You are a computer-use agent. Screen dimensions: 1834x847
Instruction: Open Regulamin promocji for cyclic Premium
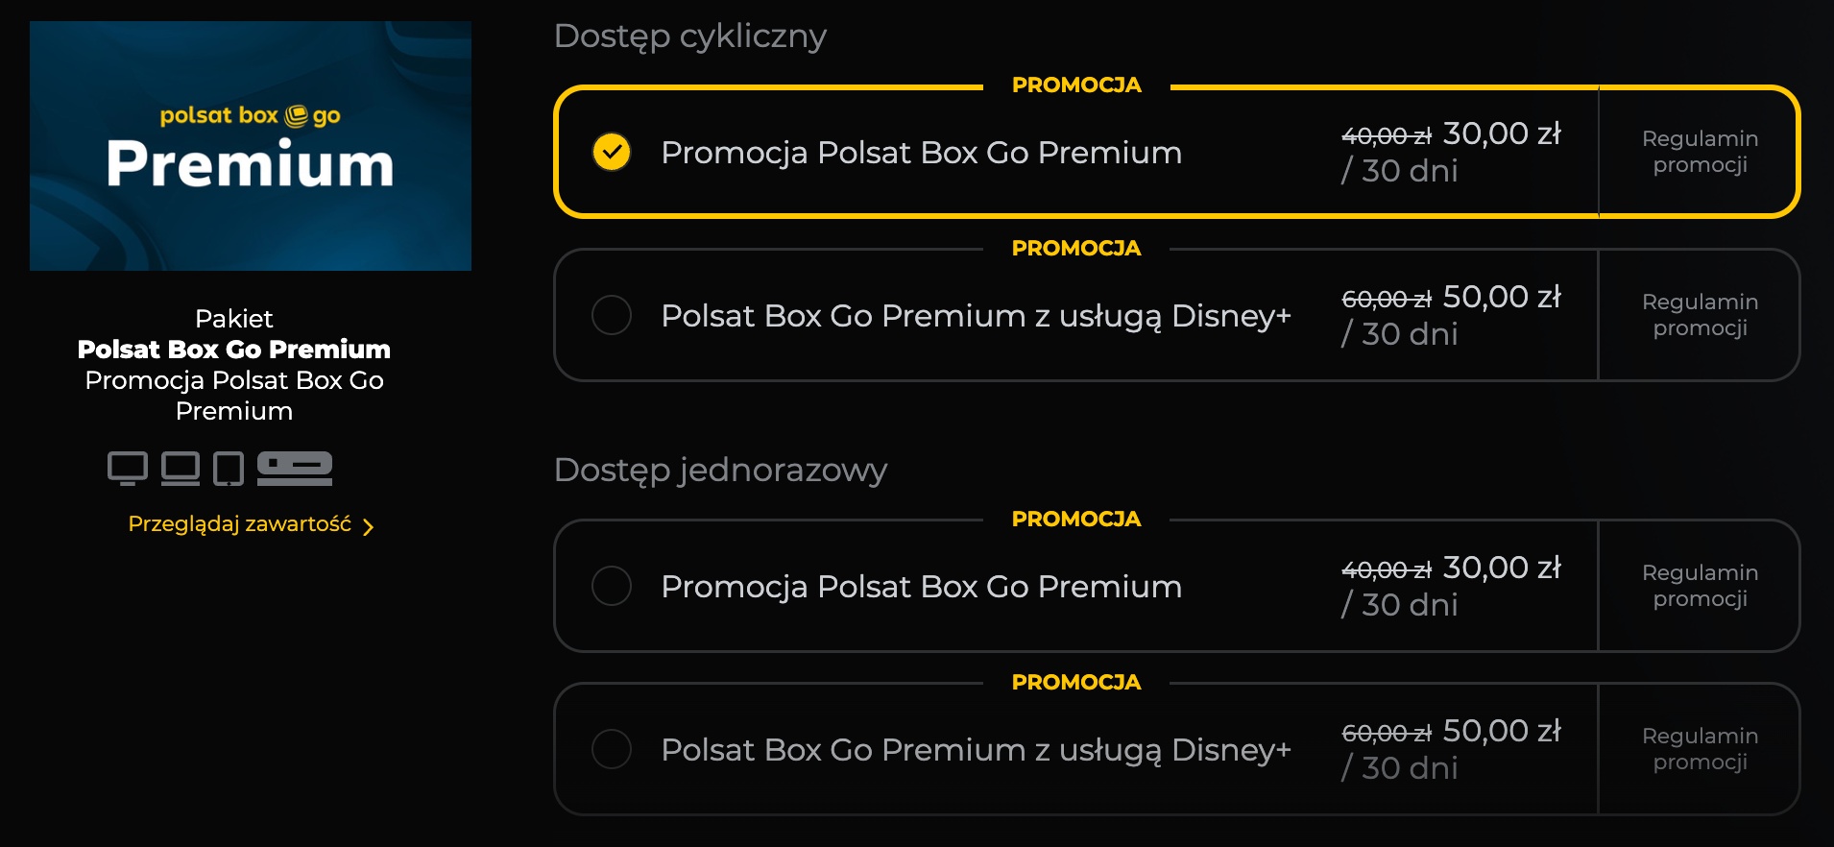coord(1700,152)
